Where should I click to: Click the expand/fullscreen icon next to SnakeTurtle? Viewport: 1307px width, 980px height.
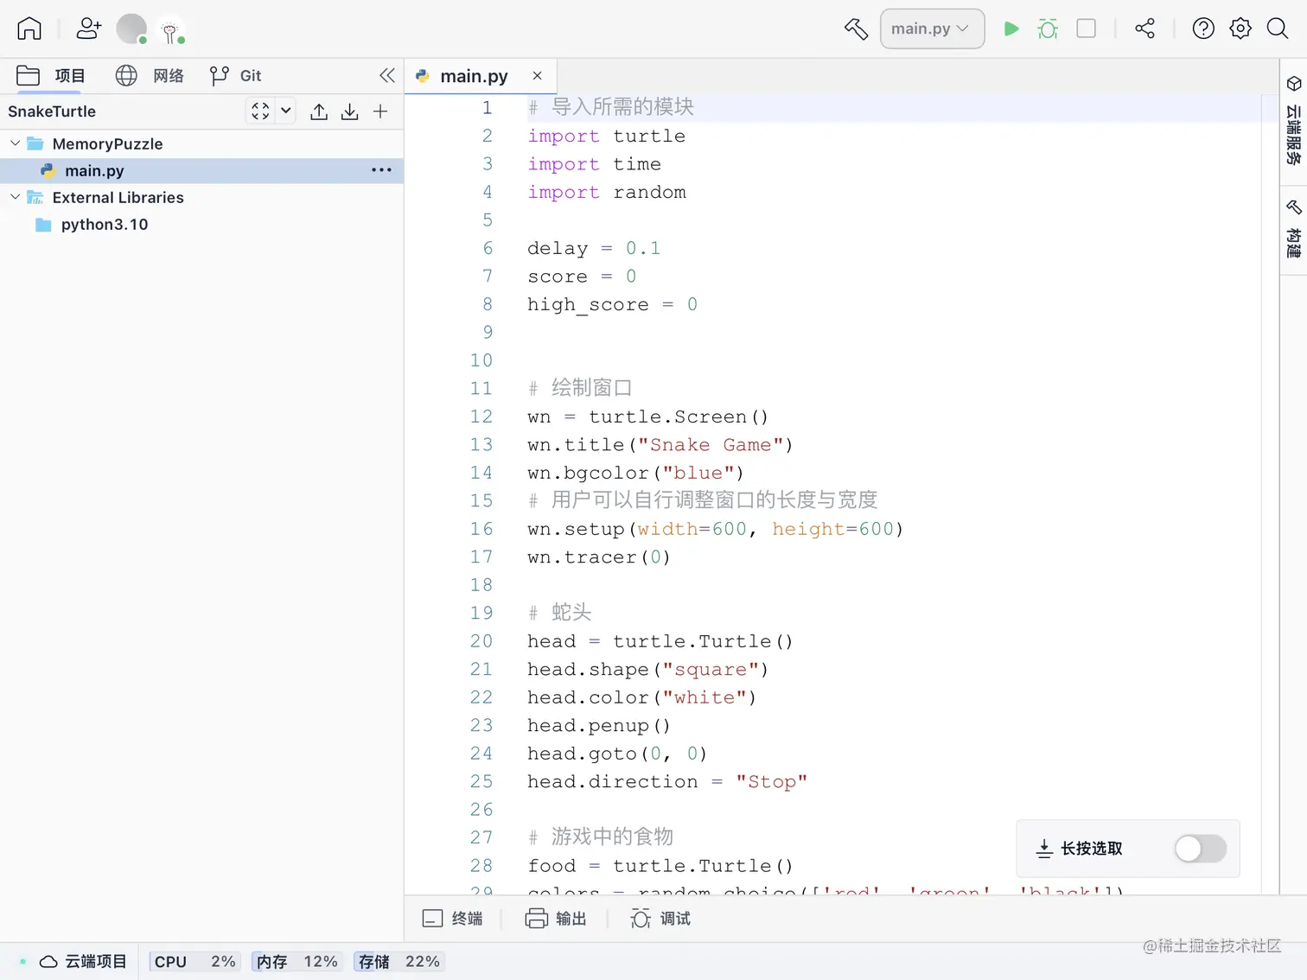(260, 111)
